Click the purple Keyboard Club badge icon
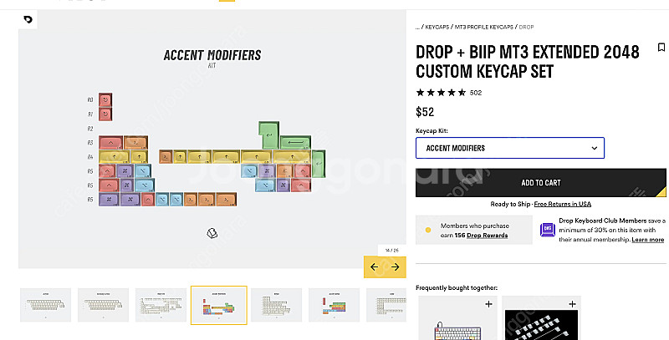The width and height of the screenshot is (669, 340). [548, 230]
